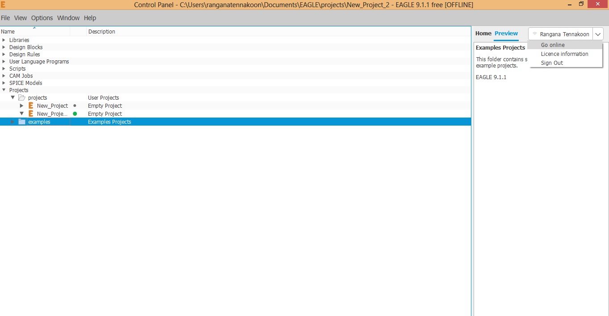Click the New_Project EAGLE project icon

tap(31, 106)
